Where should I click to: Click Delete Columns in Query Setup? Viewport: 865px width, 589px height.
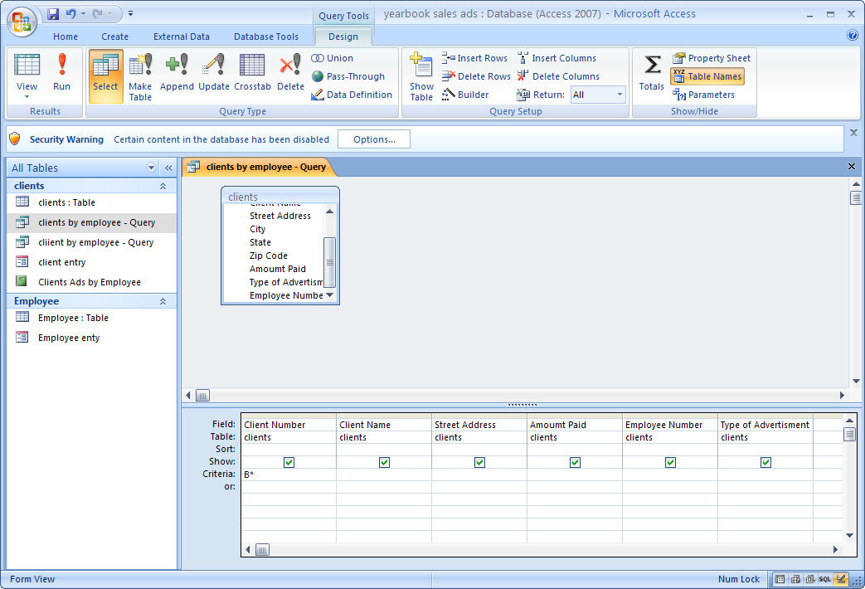pos(558,76)
